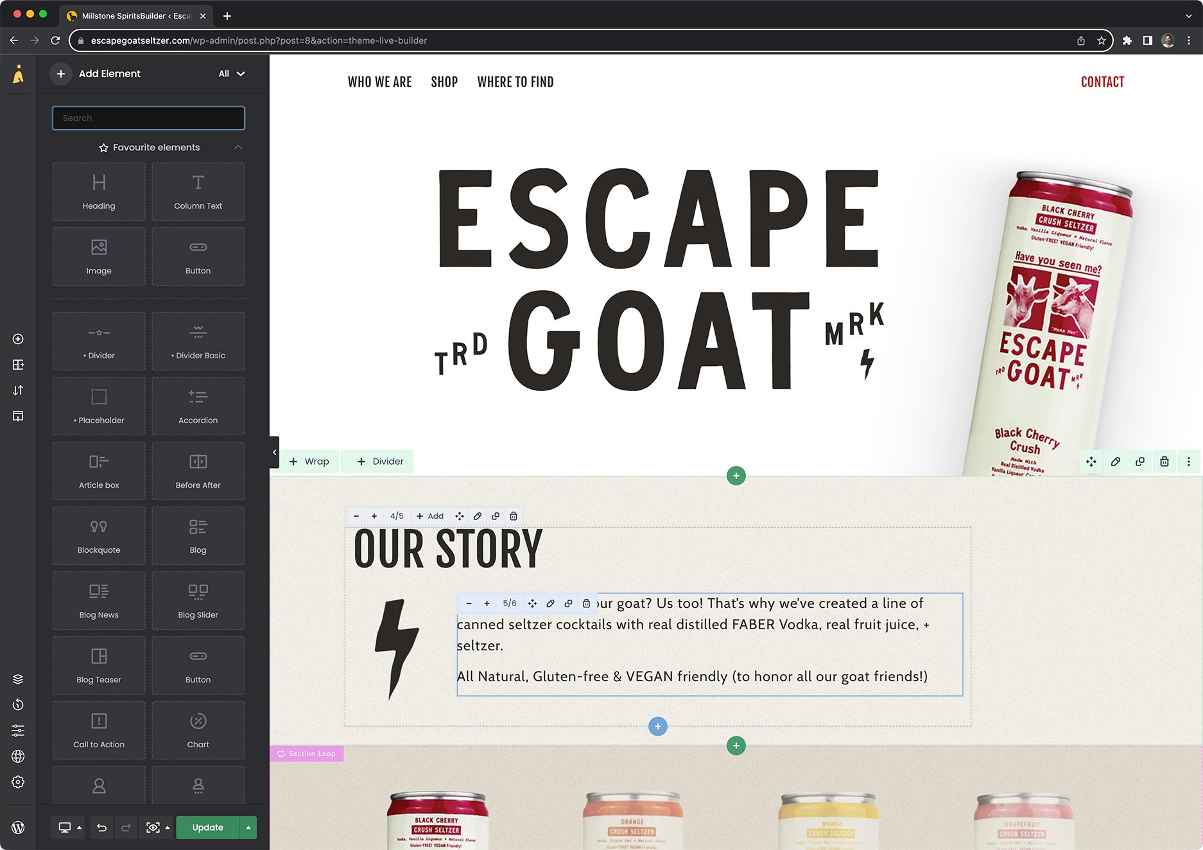Open the Update options arrow
The height and width of the screenshot is (850, 1203).
click(x=248, y=828)
